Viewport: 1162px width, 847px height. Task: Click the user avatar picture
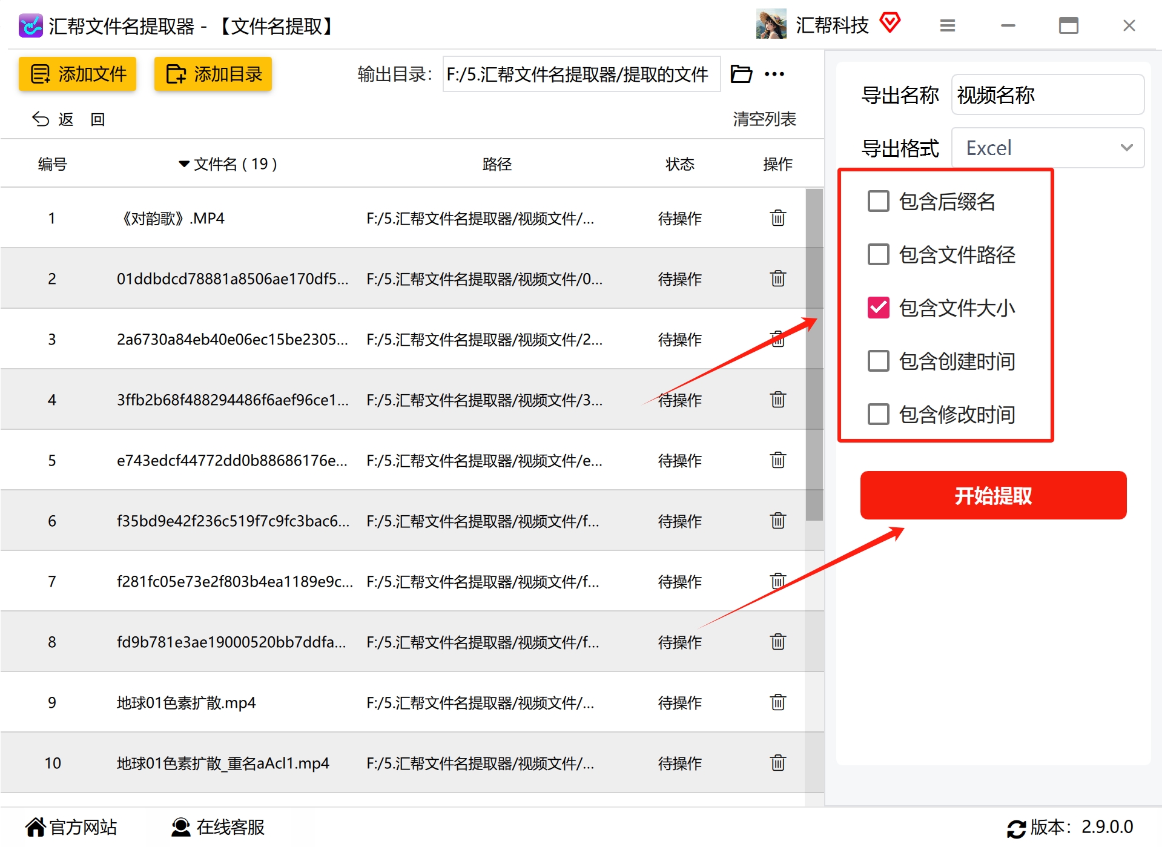(x=771, y=24)
